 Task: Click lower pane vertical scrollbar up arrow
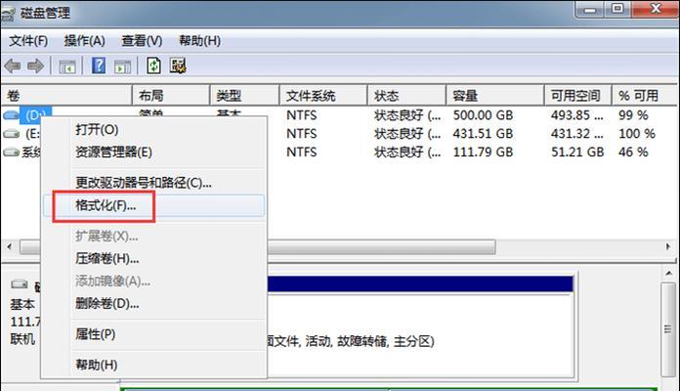click(x=668, y=274)
